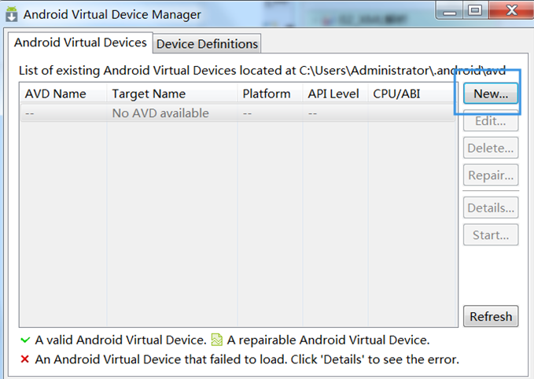Click the red failed-to-load X icon
Viewport: 534px width, 379px height.
[x=24, y=359]
